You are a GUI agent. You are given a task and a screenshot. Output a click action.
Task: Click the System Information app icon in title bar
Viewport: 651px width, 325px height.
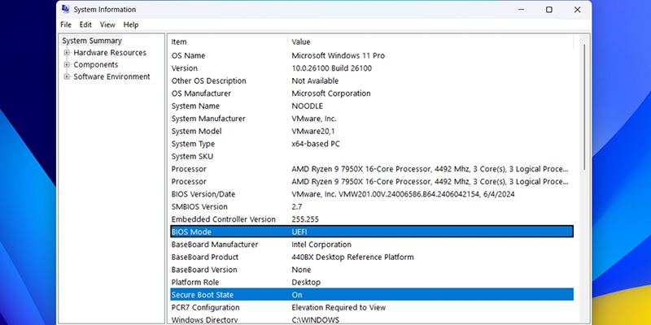[x=65, y=10]
